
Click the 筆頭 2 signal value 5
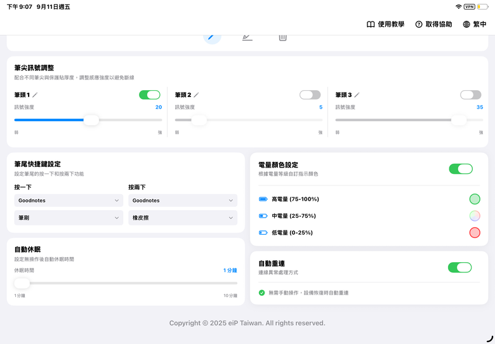[320, 107]
